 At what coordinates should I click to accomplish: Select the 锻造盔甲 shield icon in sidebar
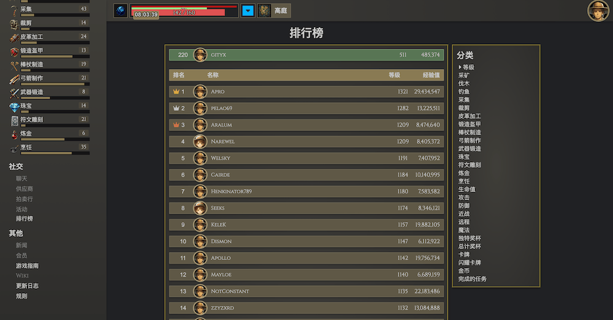(14, 51)
